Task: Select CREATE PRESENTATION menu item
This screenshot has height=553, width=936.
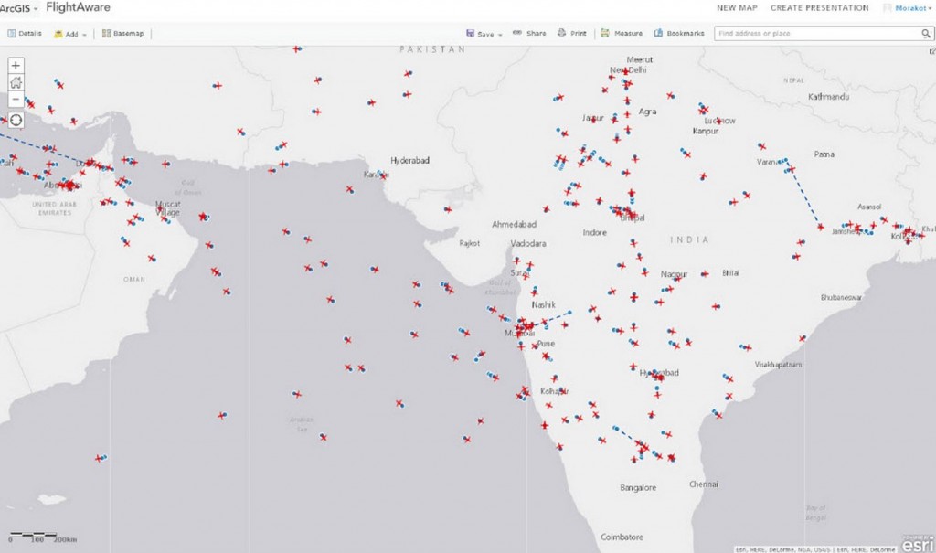Action: pyautogui.click(x=820, y=7)
